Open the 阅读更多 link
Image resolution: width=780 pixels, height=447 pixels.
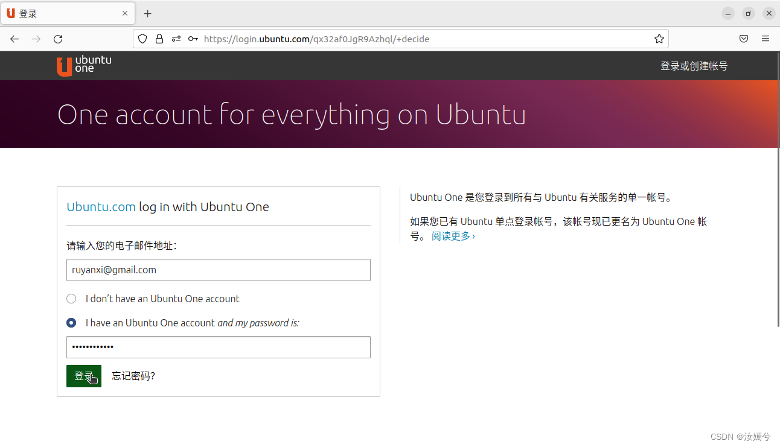pos(453,236)
